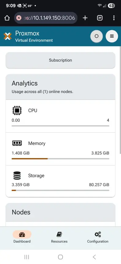Open the tab switcher showing 39

point(100,18)
